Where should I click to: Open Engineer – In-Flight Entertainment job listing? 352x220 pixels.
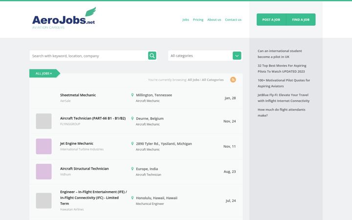[x=93, y=198]
